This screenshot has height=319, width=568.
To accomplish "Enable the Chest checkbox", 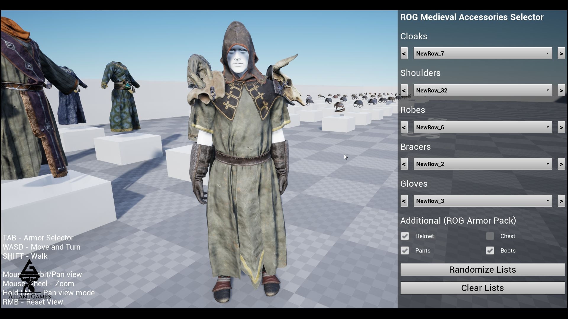I will coord(490,236).
